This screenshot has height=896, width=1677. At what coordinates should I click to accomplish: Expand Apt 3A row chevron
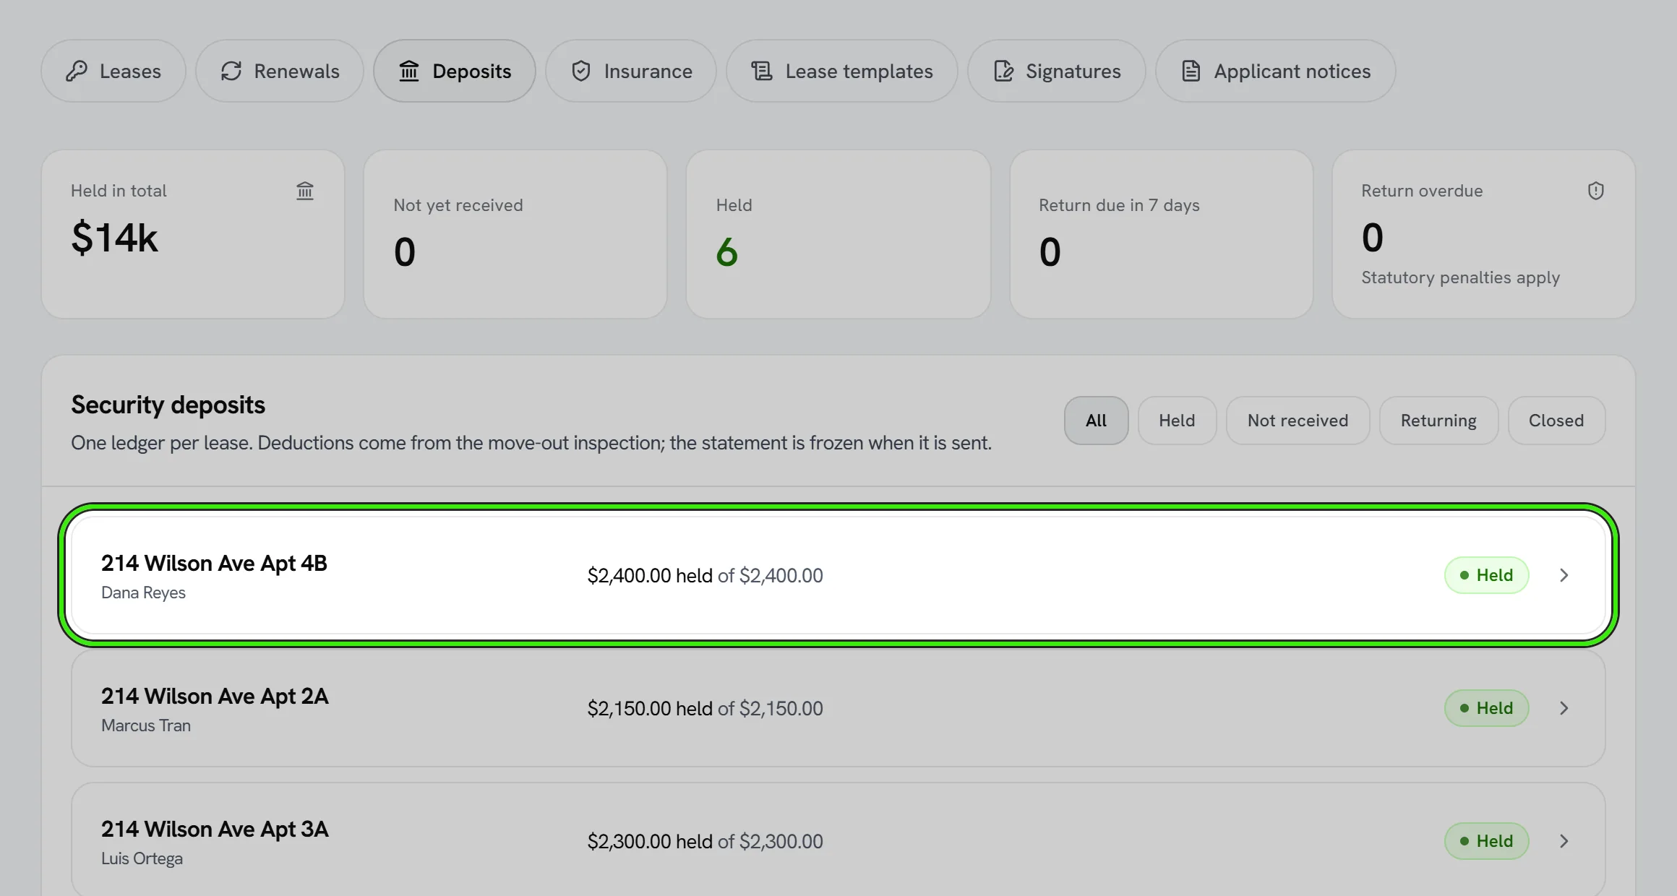point(1564,841)
